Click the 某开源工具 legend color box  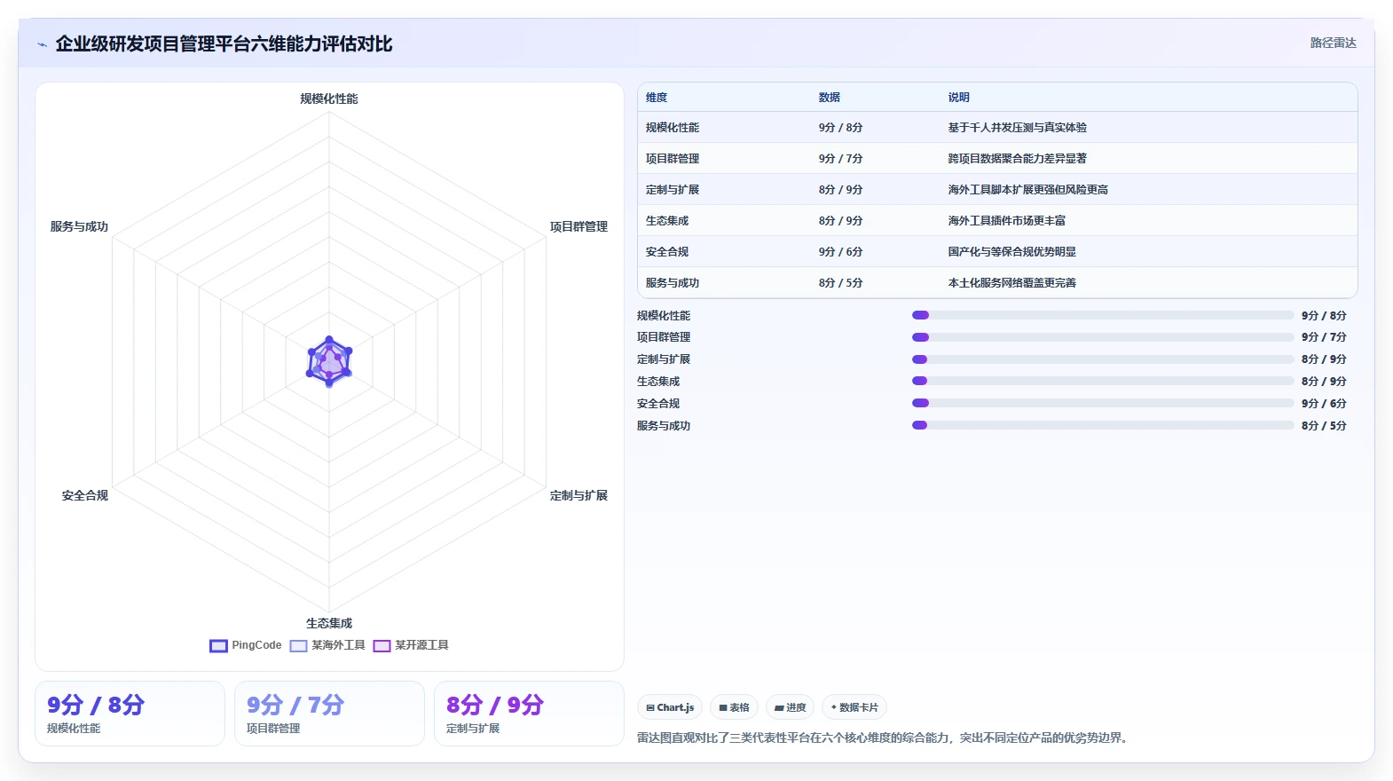(382, 646)
